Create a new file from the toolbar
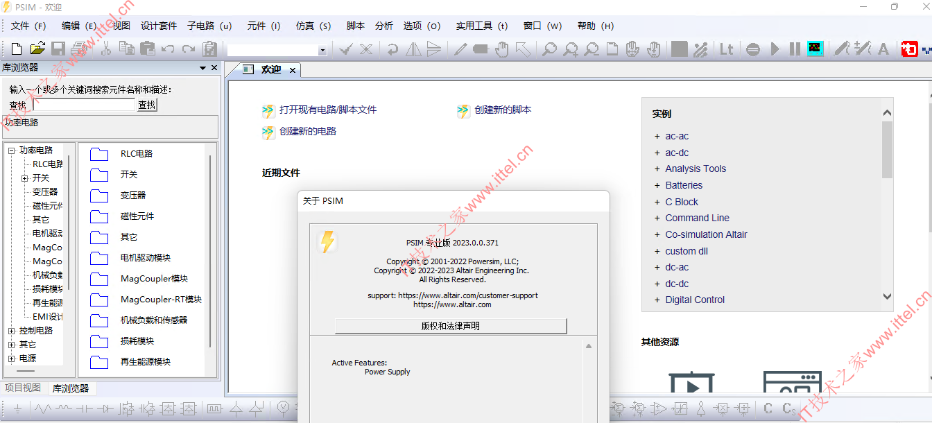The image size is (932, 423). [x=17, y=49]
